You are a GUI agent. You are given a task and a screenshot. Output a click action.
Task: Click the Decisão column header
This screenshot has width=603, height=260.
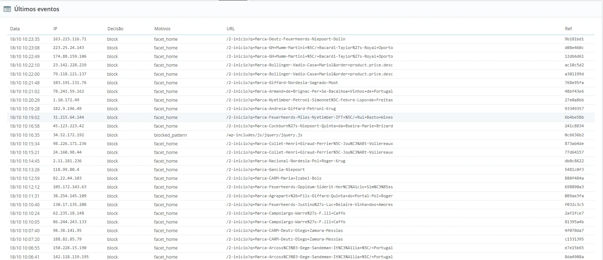[115, 29]
